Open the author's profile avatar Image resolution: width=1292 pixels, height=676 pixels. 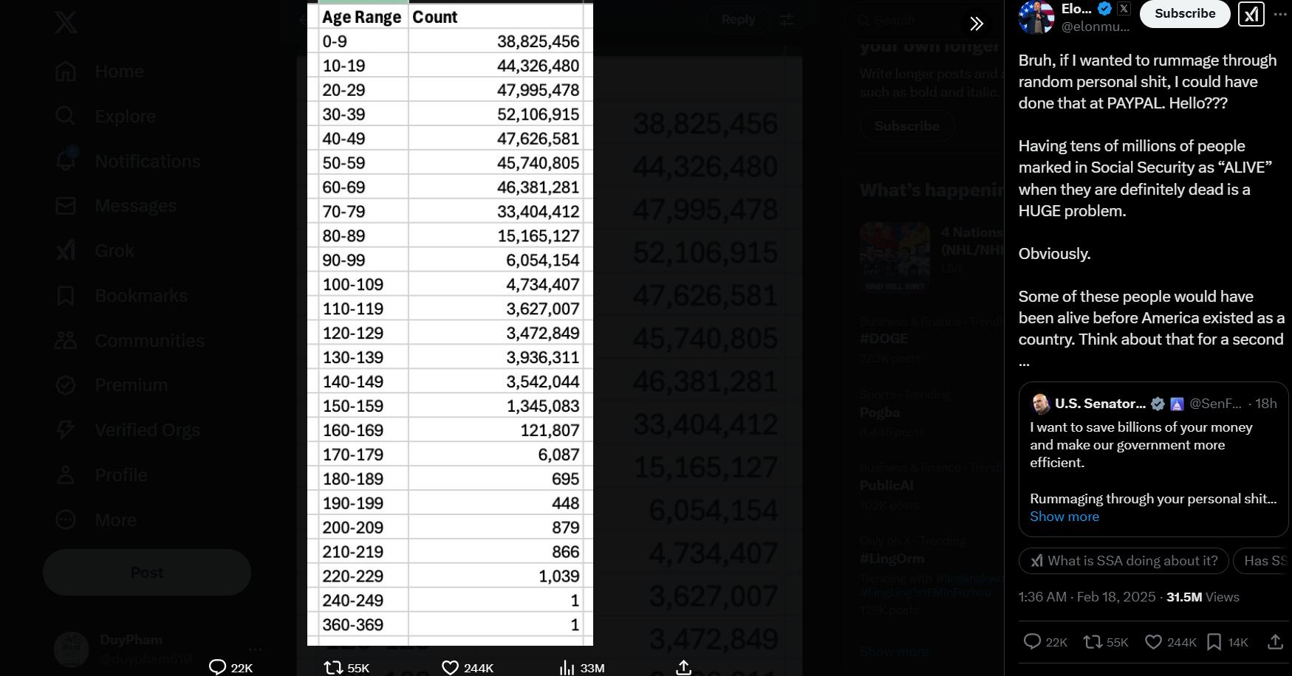(1036, 17)
